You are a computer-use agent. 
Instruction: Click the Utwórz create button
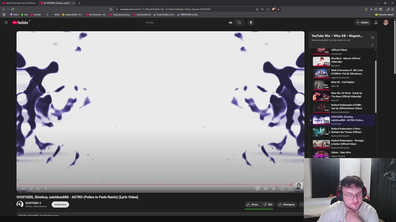[x=363, y=23]
